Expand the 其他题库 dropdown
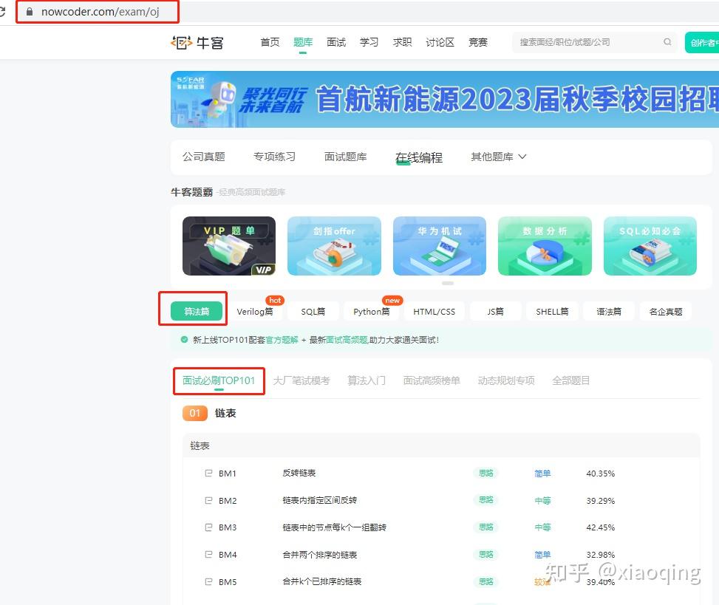The width and height of the screenshot is (719, 605). (499, 157)
